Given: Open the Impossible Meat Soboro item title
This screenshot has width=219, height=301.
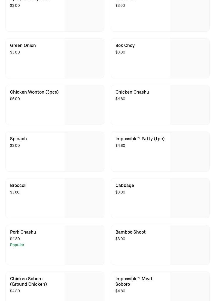Looking at the screenshot, I should 134,281.
